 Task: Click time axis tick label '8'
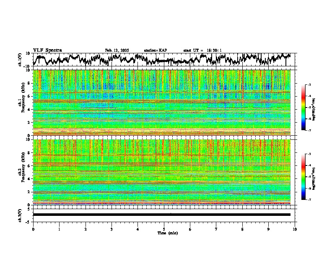pos(242,229)
